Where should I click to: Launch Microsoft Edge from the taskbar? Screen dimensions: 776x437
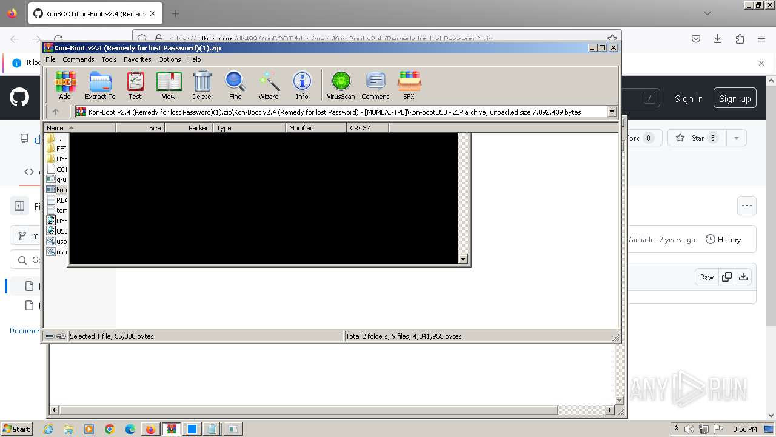[x=130, y=429]
